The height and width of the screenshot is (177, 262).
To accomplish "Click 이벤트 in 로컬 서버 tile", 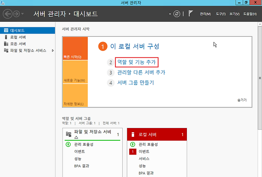I will [x=144, y=151].
